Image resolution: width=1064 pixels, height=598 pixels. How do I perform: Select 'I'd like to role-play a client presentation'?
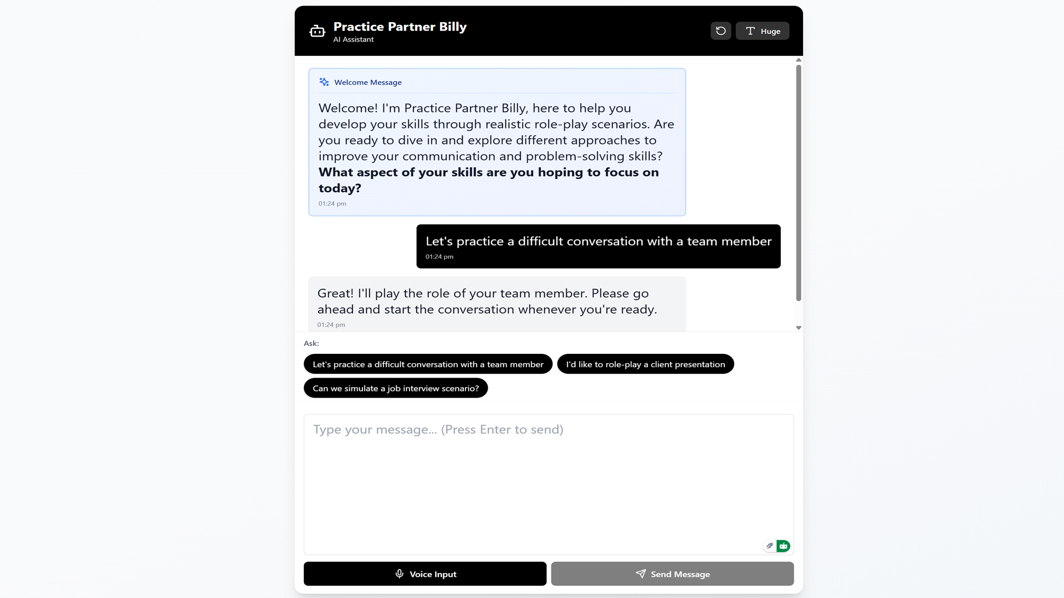(x=645, y=364)
